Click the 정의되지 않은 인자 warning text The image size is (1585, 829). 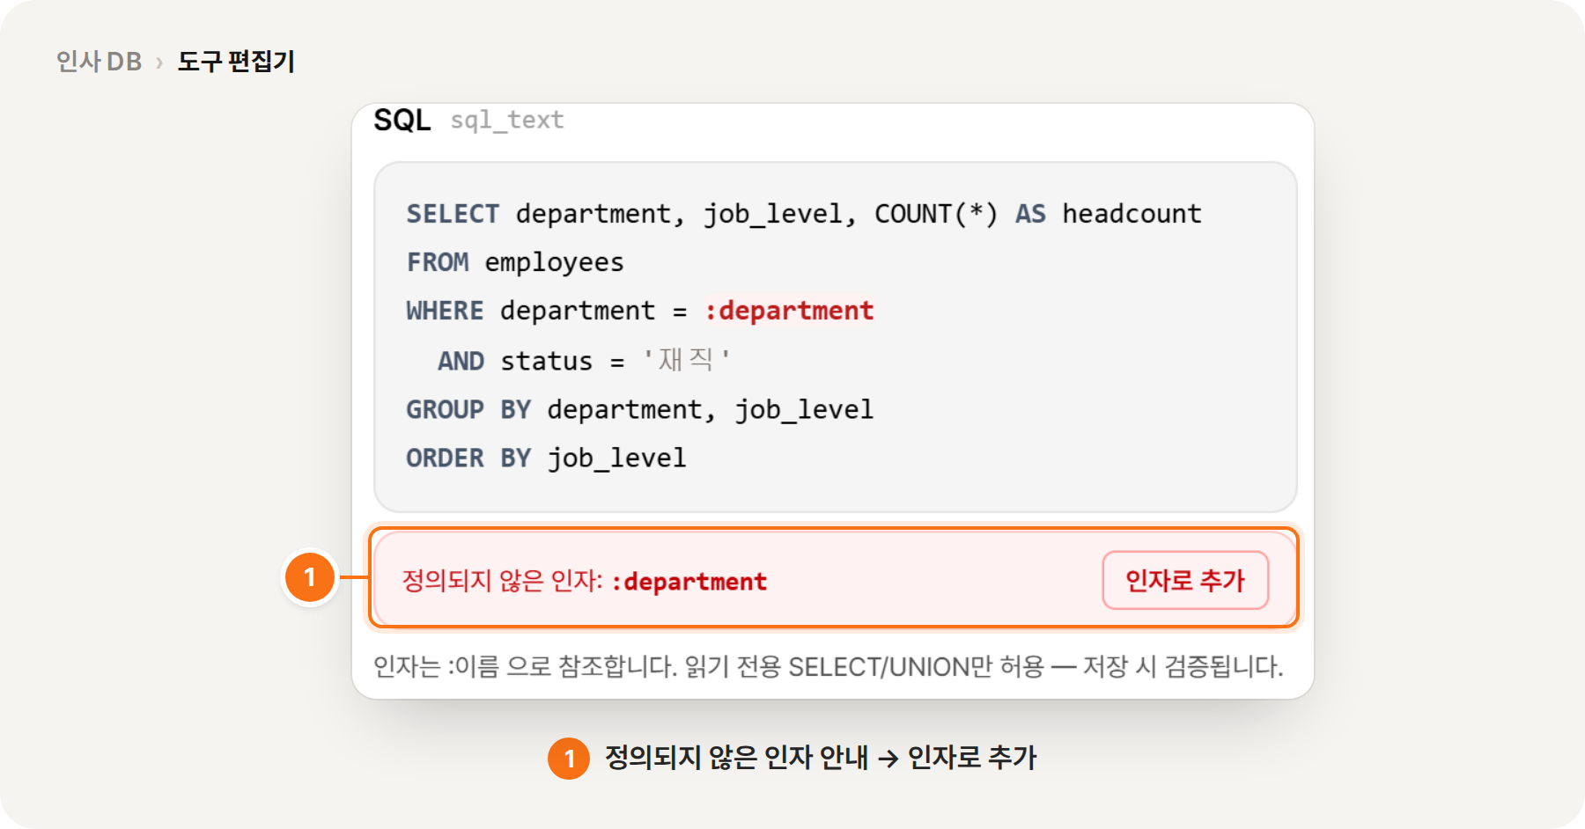(502, 581)
